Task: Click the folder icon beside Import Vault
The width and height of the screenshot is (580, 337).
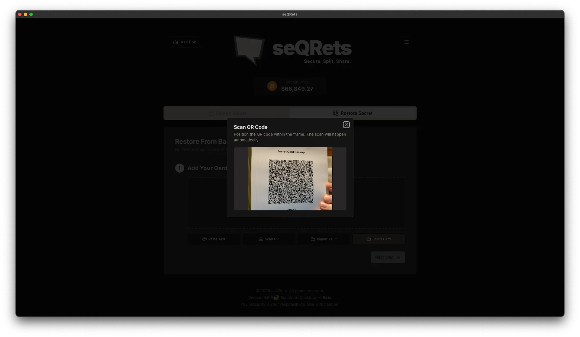Action: click(x=313, y=239)
